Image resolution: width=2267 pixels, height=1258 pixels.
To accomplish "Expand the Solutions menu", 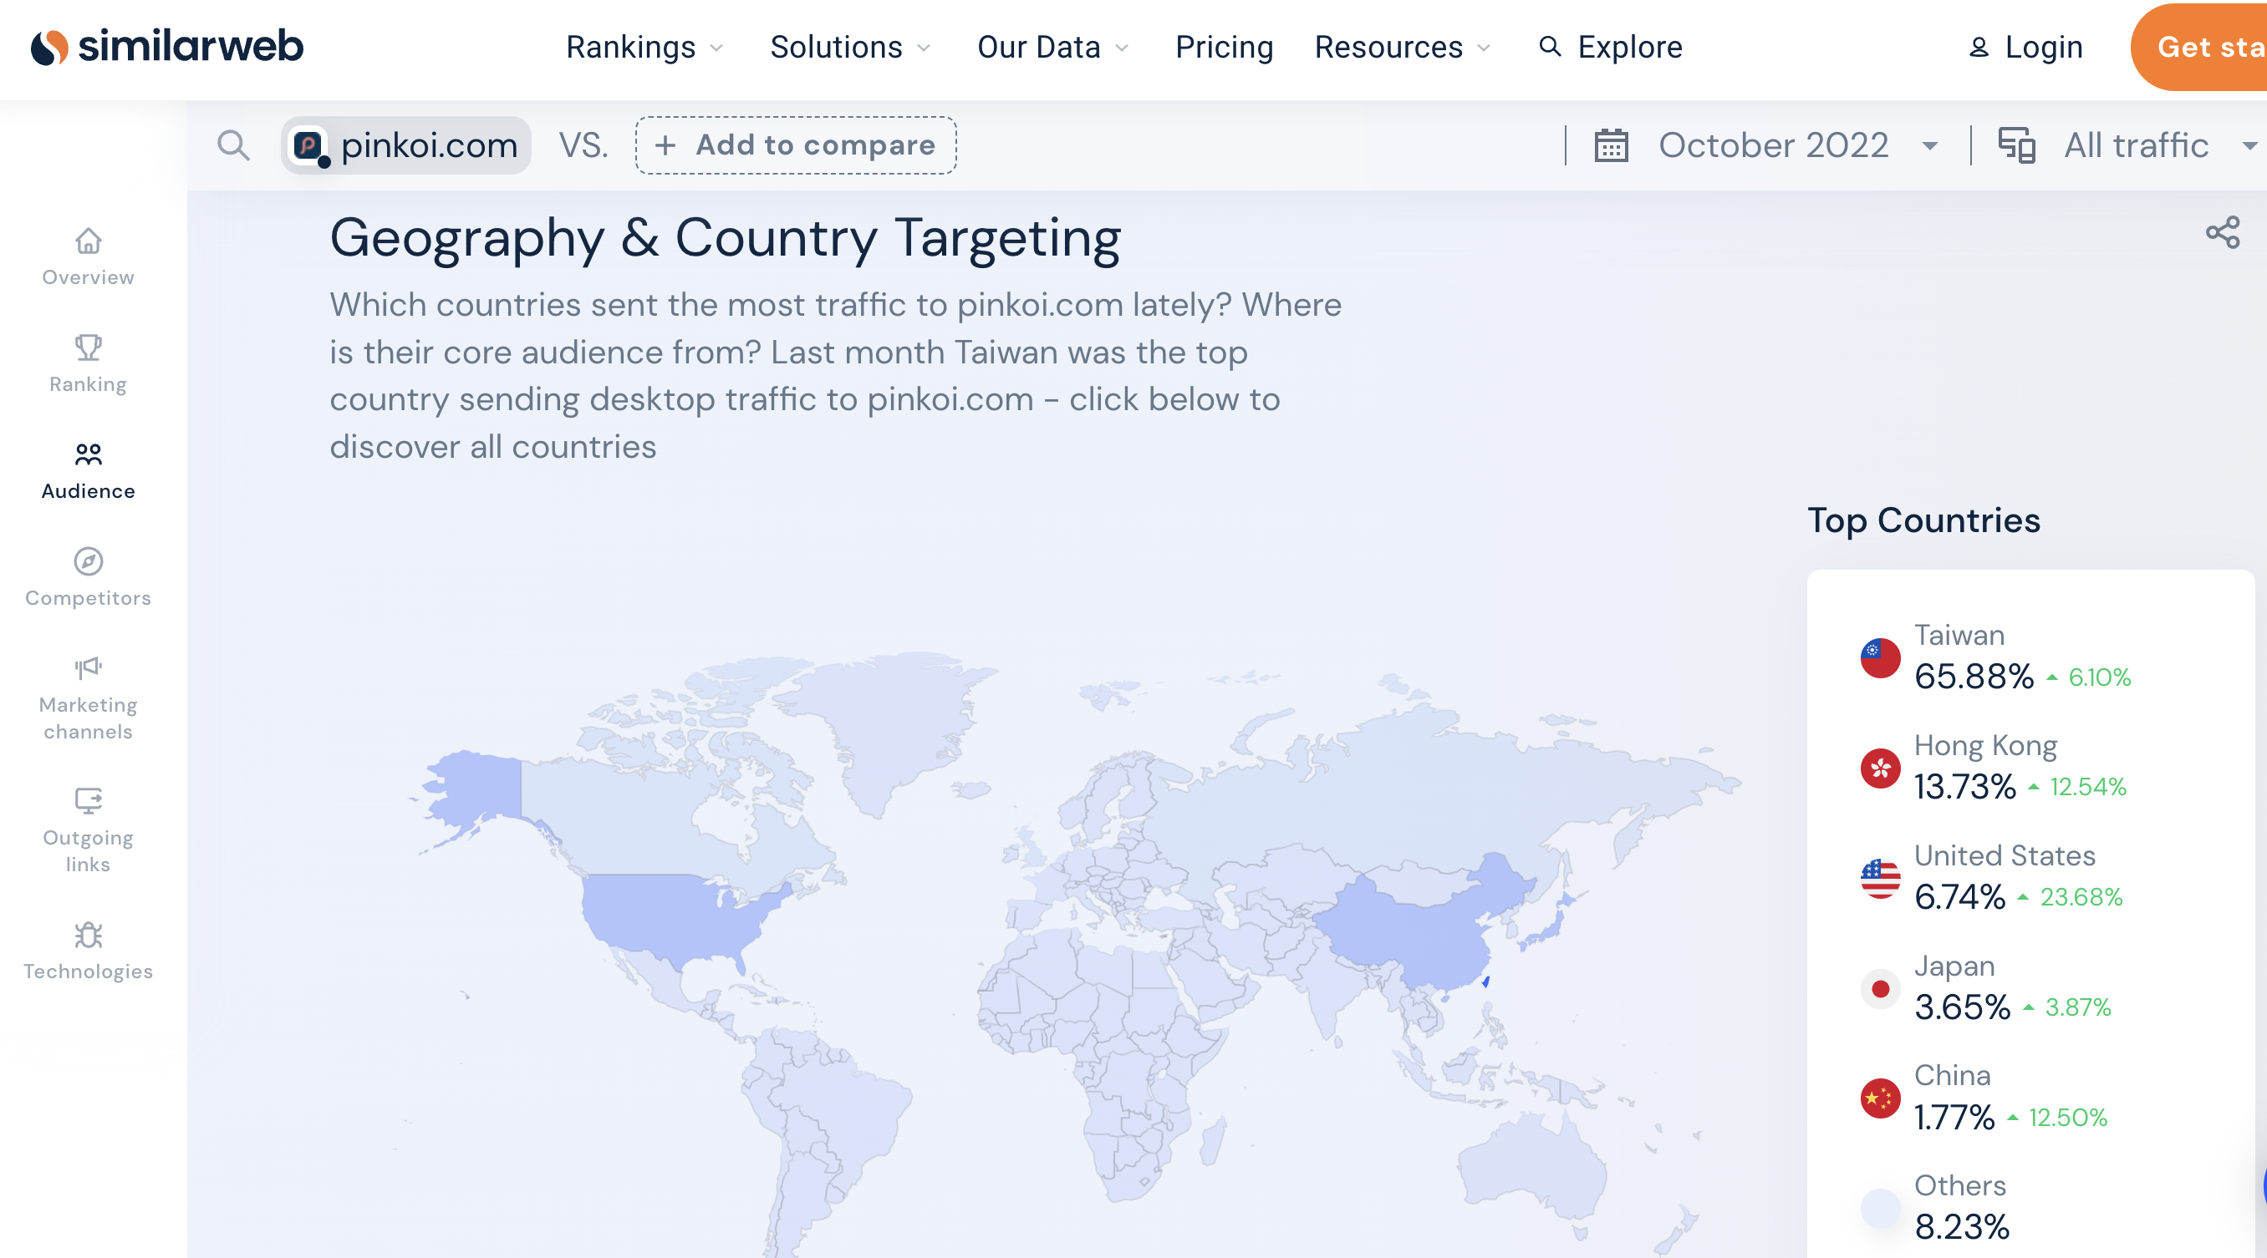I will [849, 47].
